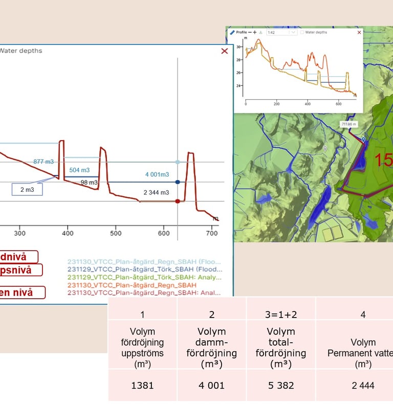Download the profile using the download icon

[x=260, y=32]
